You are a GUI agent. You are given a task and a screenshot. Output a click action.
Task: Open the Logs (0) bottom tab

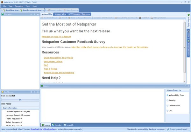pos(68,125)
